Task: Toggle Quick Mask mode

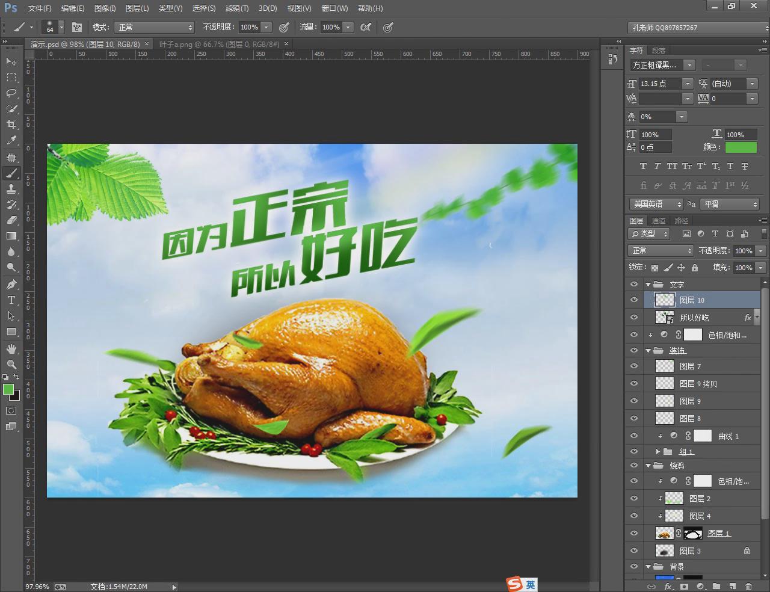Action: (x=11, y=411)
